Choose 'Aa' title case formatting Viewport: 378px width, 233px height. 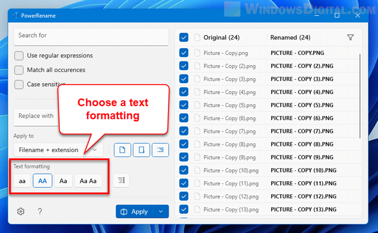(x=63, y=181)
